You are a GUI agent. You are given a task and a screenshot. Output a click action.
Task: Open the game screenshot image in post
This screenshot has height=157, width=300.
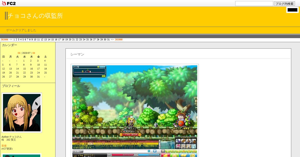[x=135, y=111]
